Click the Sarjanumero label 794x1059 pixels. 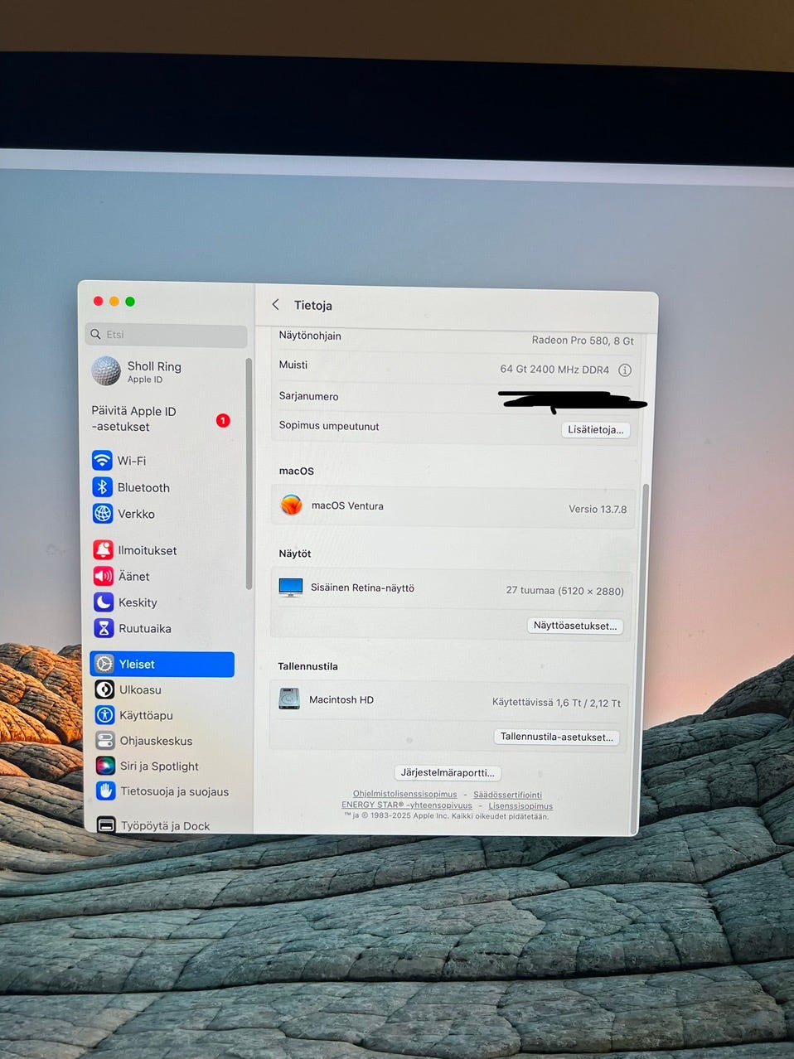point(308,396)
